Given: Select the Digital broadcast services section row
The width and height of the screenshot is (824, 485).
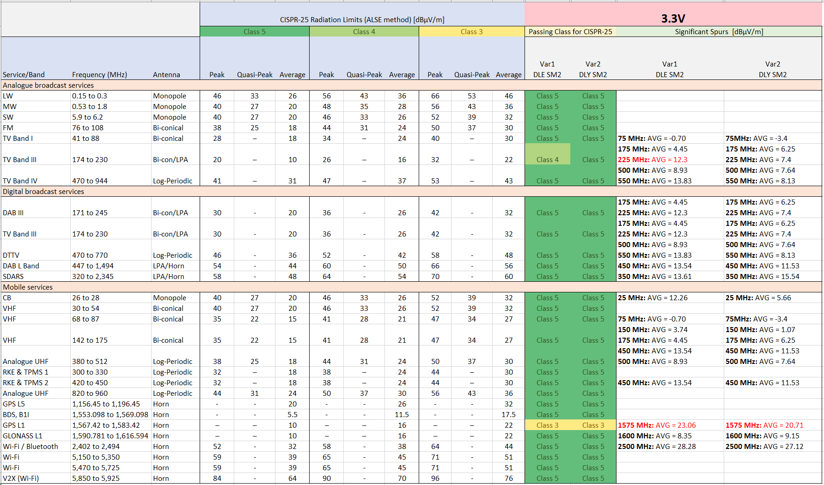Looking at the screenshot, I should pos(44,192).
